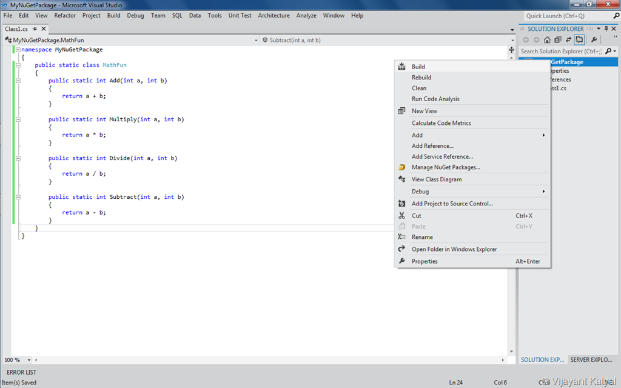Click the Build icon in context menu
The image size is (621, 388).
[x=401, y=67]
